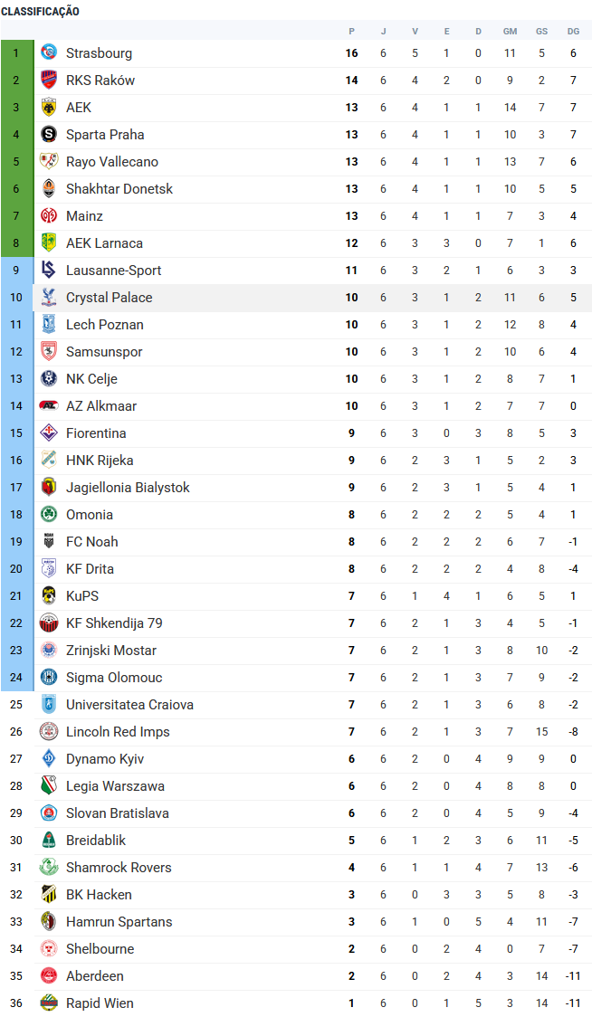Open the Rayo Vallecano team page
592x1017 pixels.
pyautogui.click(x=111, y=162)
